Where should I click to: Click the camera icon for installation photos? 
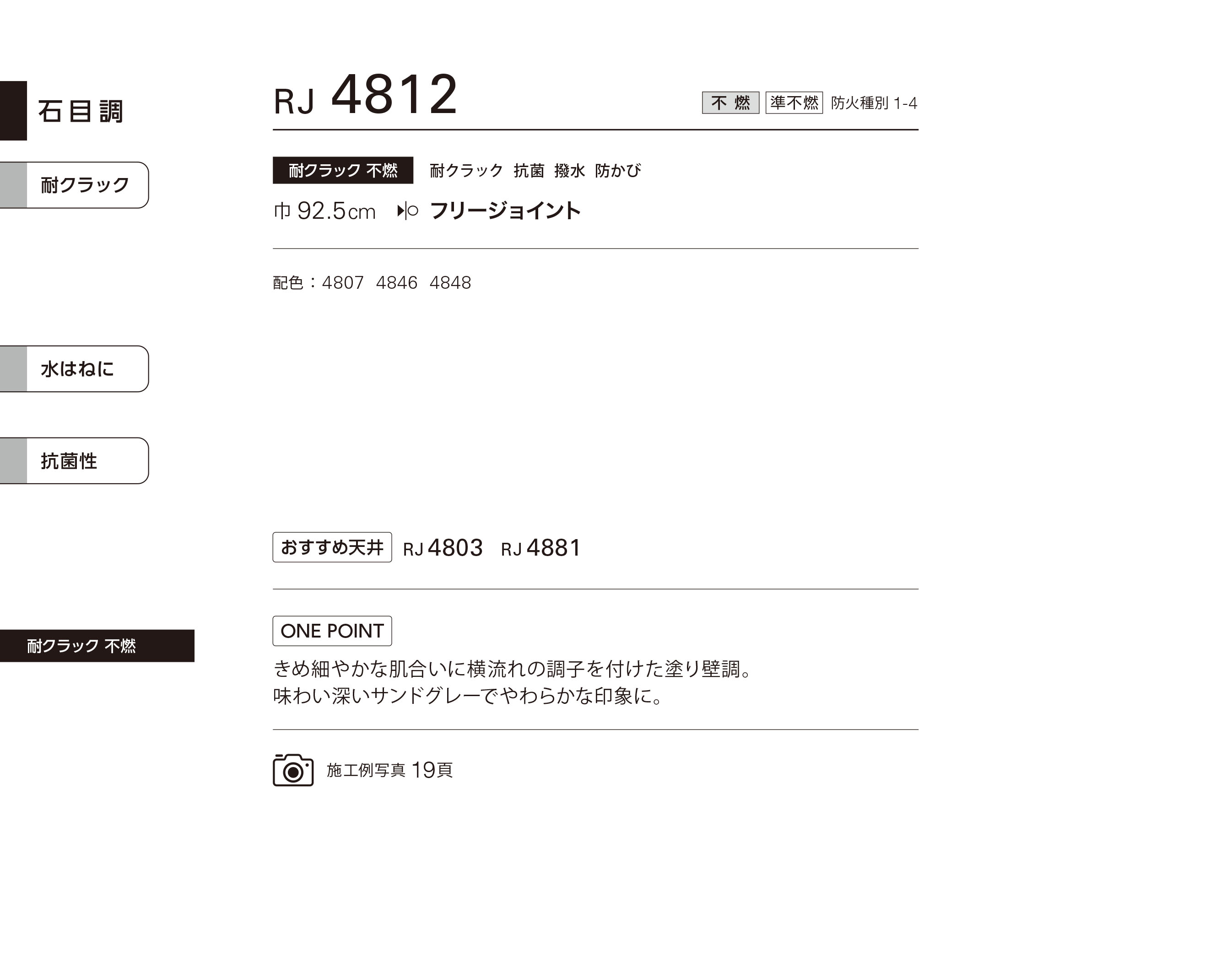coord(293,770)
